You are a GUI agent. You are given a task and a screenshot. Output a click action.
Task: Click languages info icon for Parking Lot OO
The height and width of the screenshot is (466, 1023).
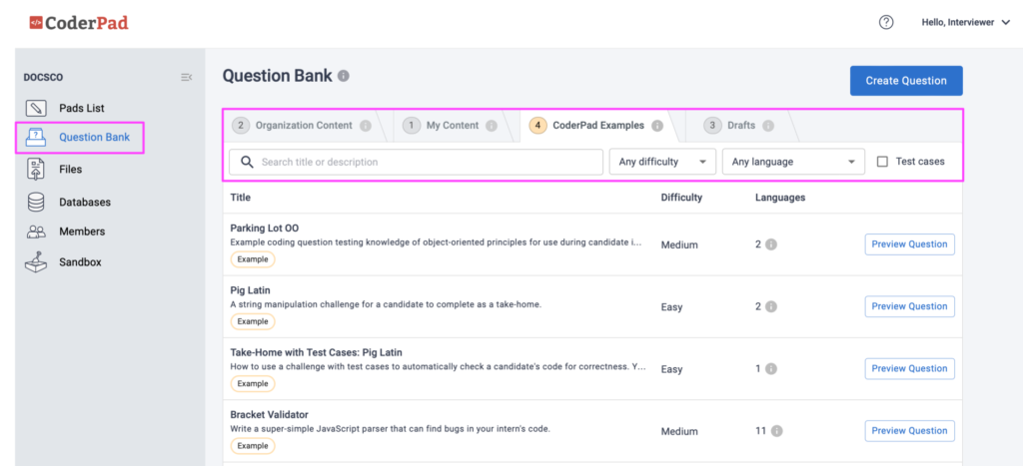click(x=771, y=244)
